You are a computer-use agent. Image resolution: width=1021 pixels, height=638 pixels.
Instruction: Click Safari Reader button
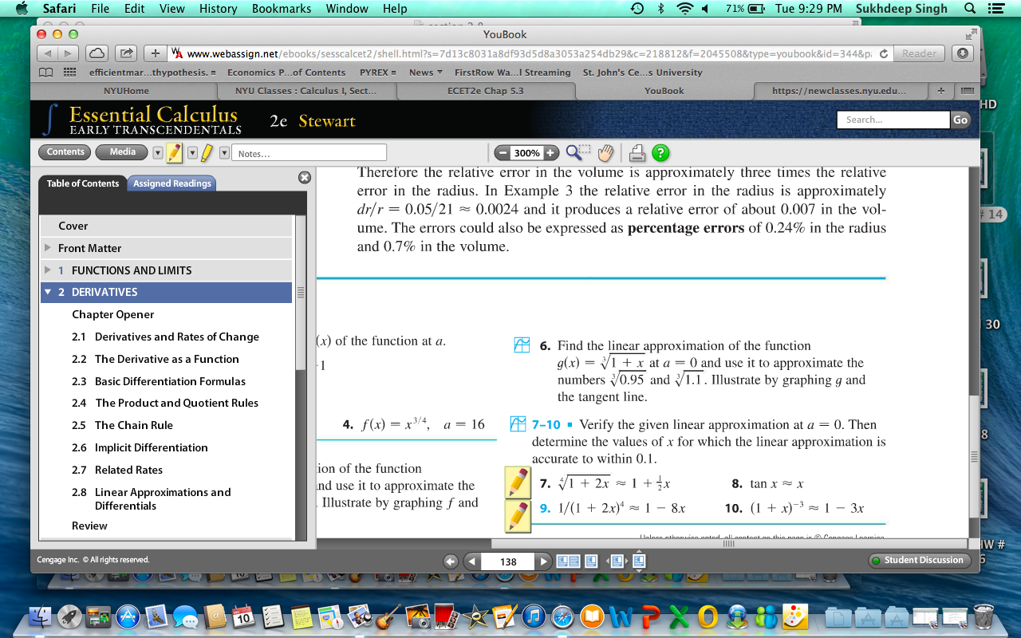(x=919, y=53)
